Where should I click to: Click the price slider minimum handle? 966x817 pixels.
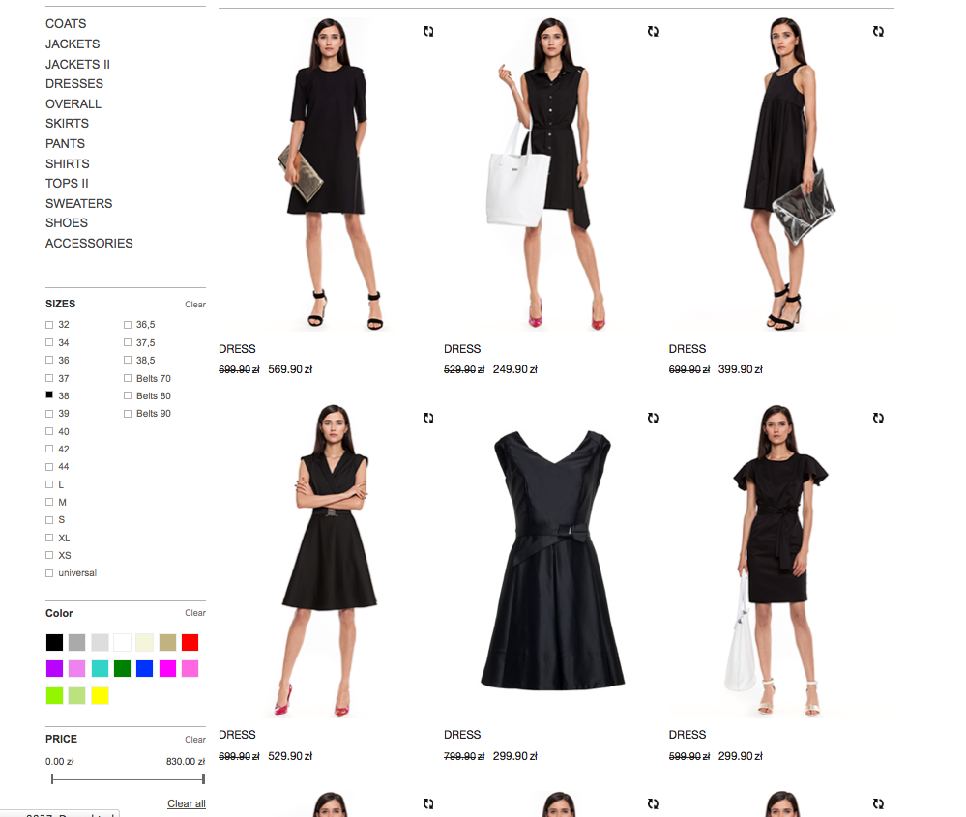52,779
